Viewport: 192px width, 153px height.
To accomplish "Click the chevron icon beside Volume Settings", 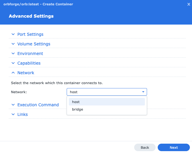I will [13, 44].
